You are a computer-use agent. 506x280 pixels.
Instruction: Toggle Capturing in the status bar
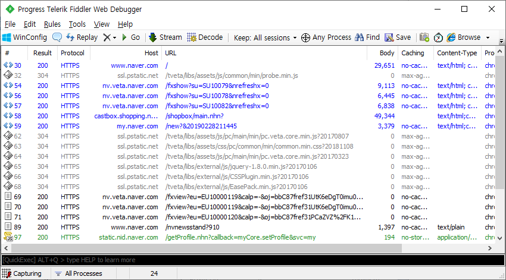[22, 273]
